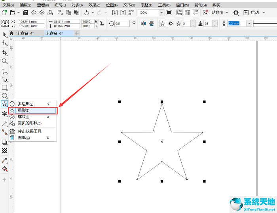The width and height of the screenshot is (277, 213).
Task: Select the Transparency checkerboard tool
Action: (x=4, y=150)
